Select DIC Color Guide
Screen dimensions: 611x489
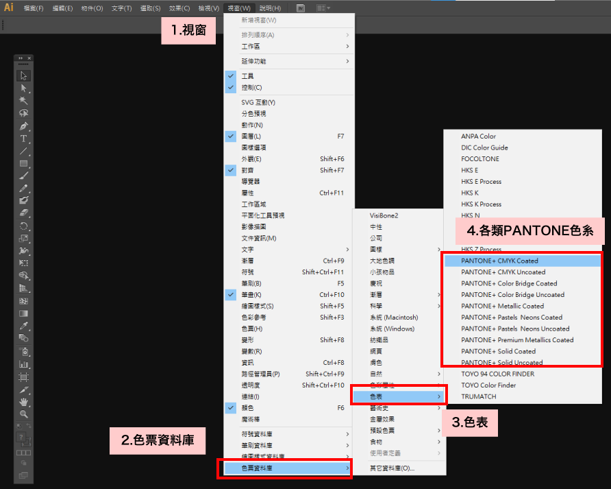click(523, 147)
